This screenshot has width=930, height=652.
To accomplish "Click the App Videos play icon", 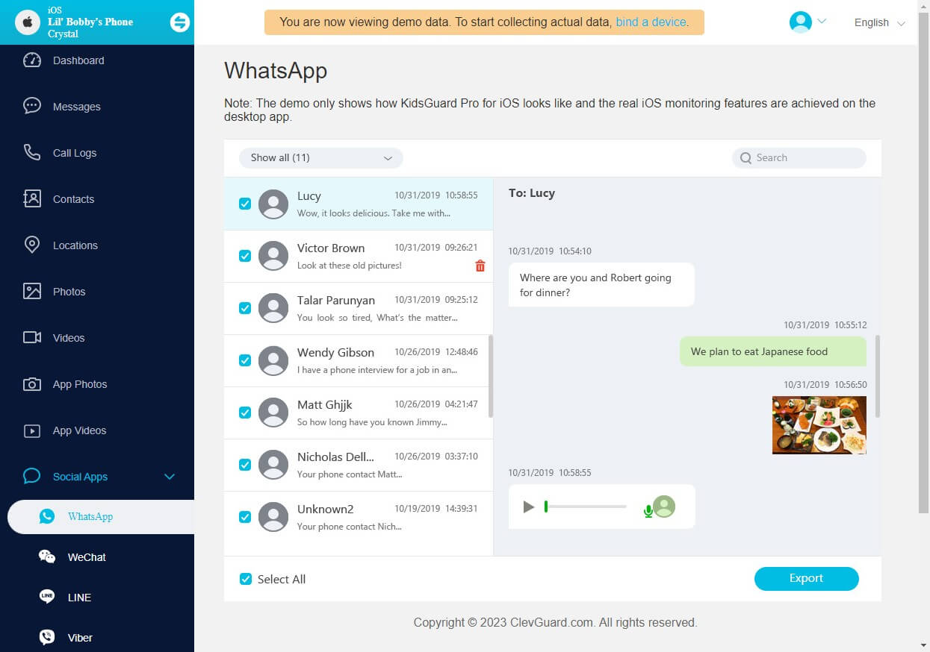I will click(32, 430).
